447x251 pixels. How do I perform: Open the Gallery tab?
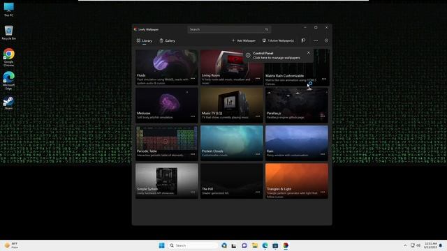(x=168, y=40)
